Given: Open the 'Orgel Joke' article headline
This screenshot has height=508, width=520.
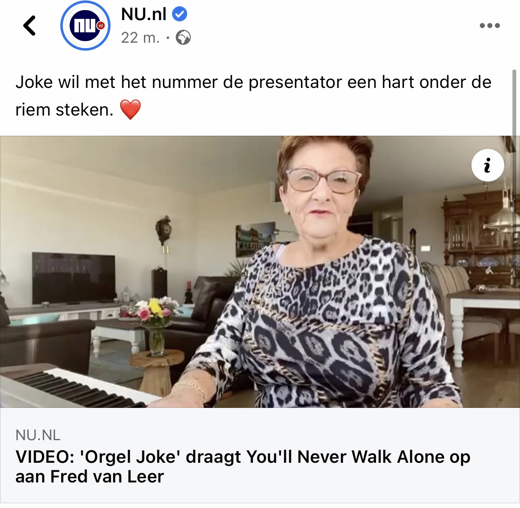Looking at the screenshot, I should pos(243,467).
